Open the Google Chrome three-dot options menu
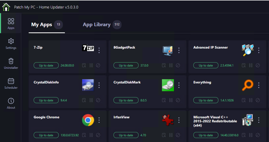This screenshot has height=142, width=269. point(99,120)
